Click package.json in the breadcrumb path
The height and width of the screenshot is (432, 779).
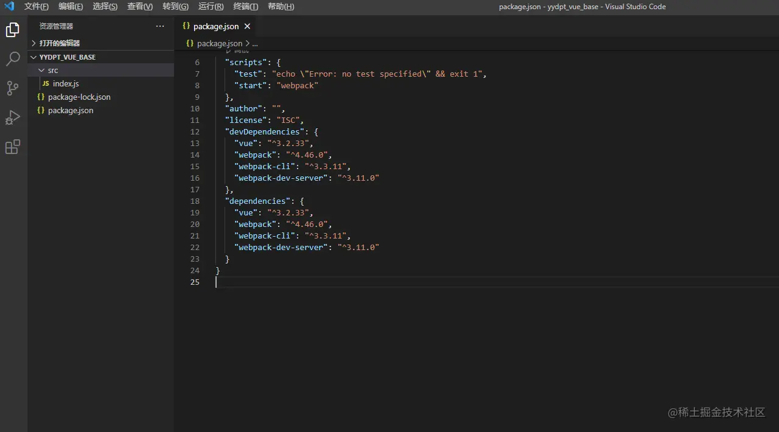point(220,43)
